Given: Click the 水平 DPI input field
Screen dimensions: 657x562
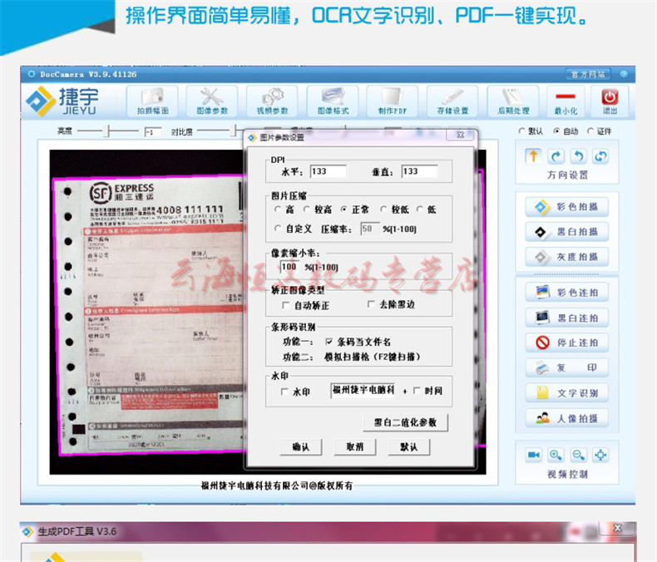Looking at the screenshot, I should pyautogui.click(x=328, y=171).
